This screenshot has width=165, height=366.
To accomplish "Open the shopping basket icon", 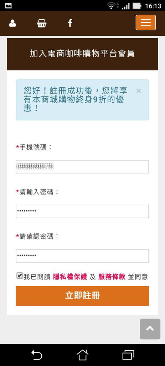I will tap(42, 23).
